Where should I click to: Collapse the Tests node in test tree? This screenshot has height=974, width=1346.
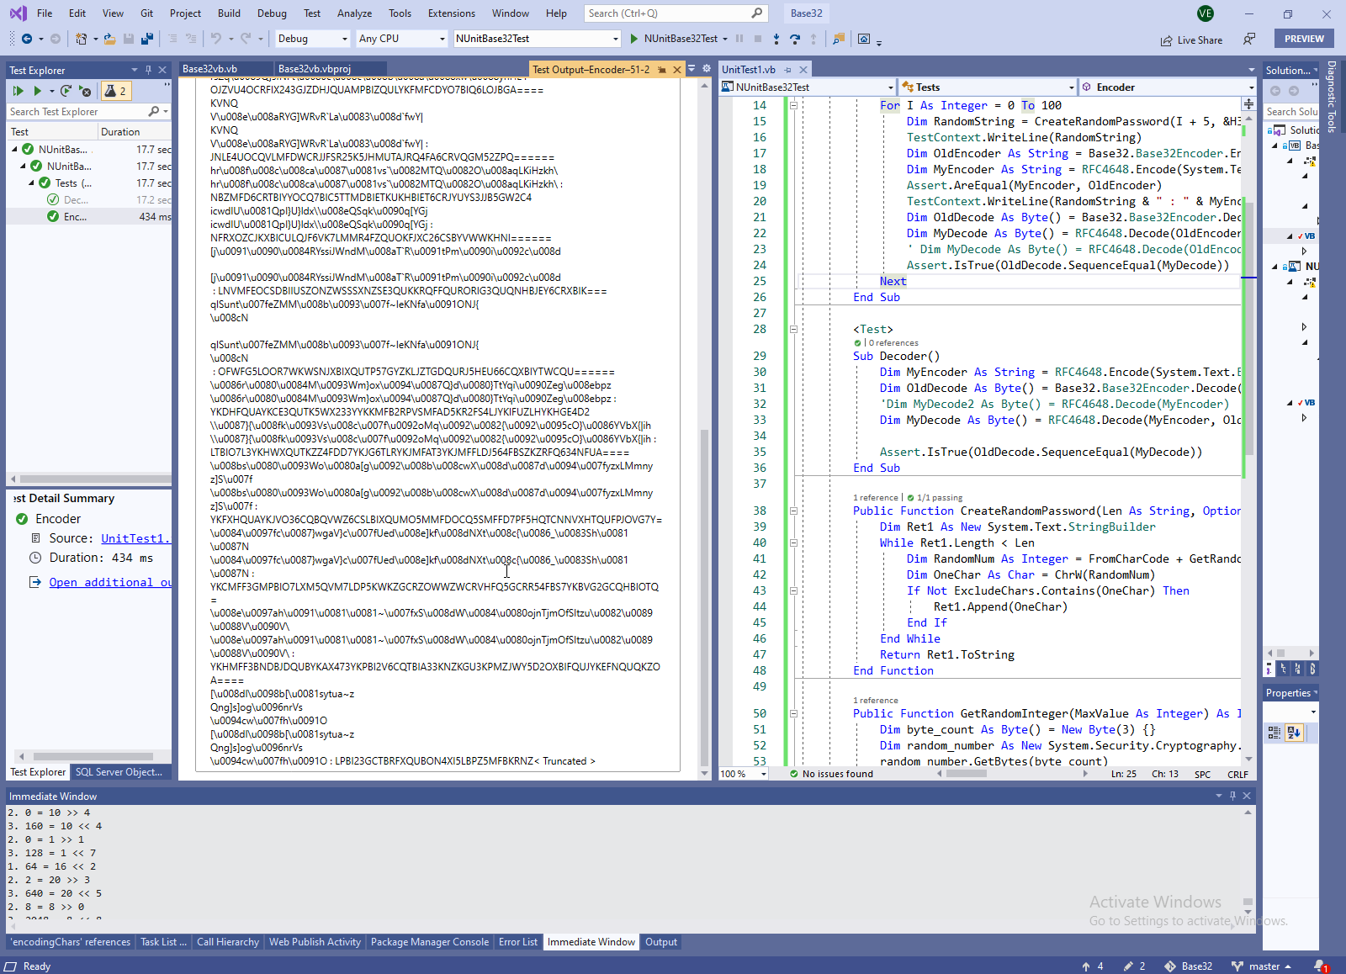32,183
